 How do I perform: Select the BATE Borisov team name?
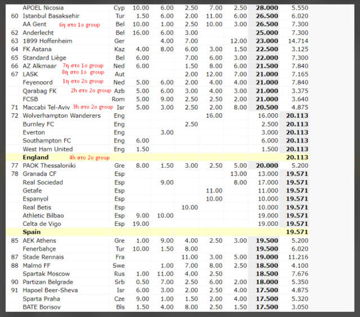click(x=42, y=307)
